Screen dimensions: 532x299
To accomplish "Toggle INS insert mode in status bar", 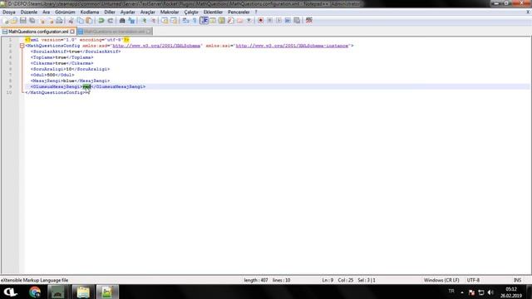I will point(517,280).
